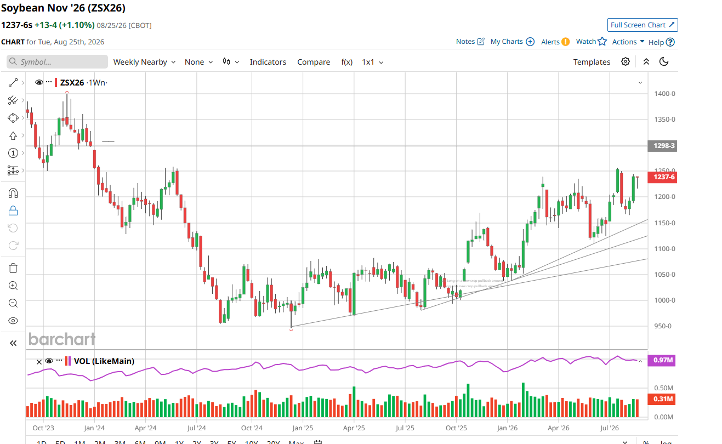Collapse the VOL pane chevron at right

tap(640, 361)
